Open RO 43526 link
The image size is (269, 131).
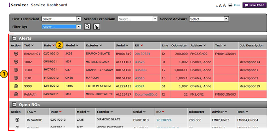click(140, 62)
